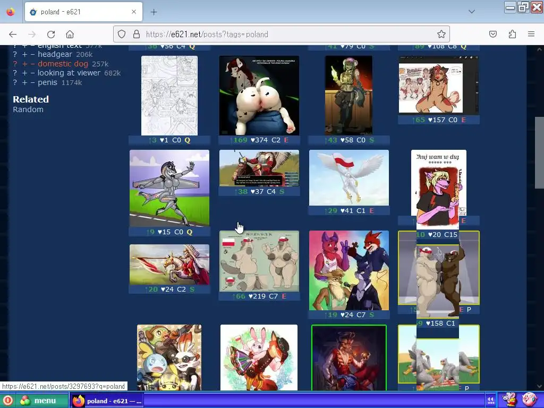544x408 pixels.
Task: Open the 'looking at viewer' tag link
Action: [69, 73]
